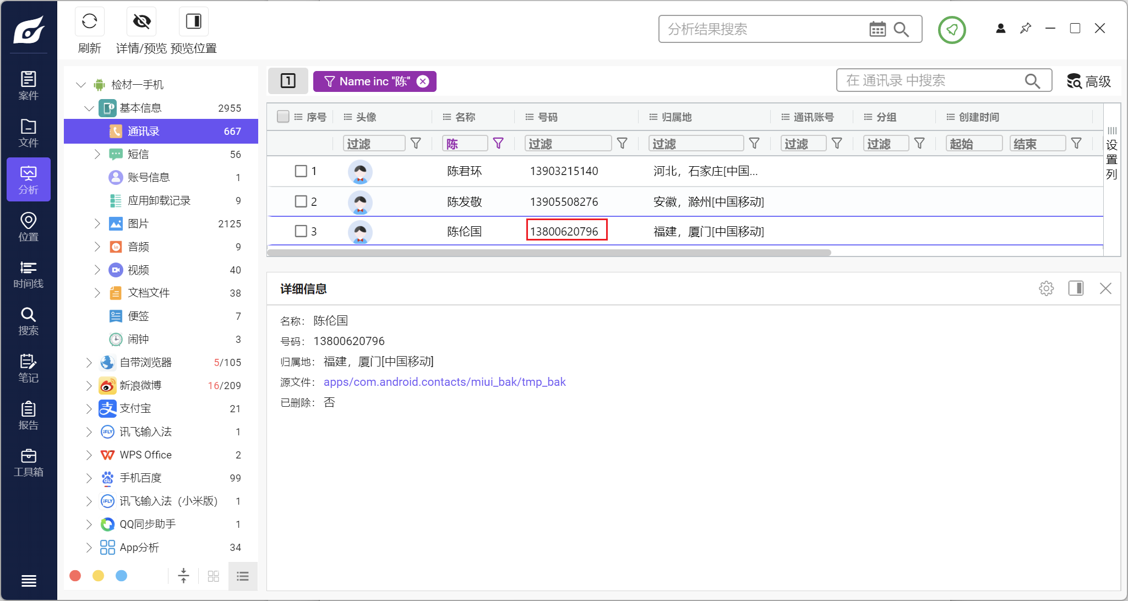Open the source file path link
This screenshot has height=601, width=1128.
click(x=444, y=382)
